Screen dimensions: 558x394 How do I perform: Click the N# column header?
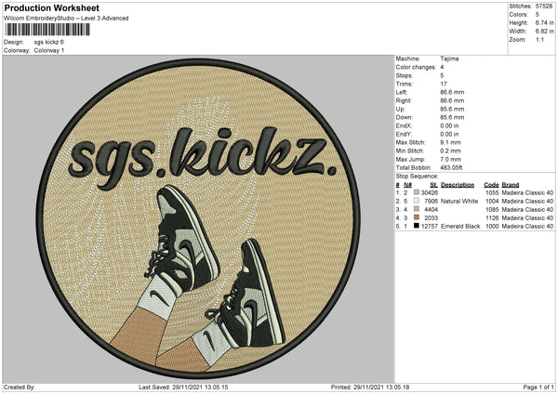(407, 183)
